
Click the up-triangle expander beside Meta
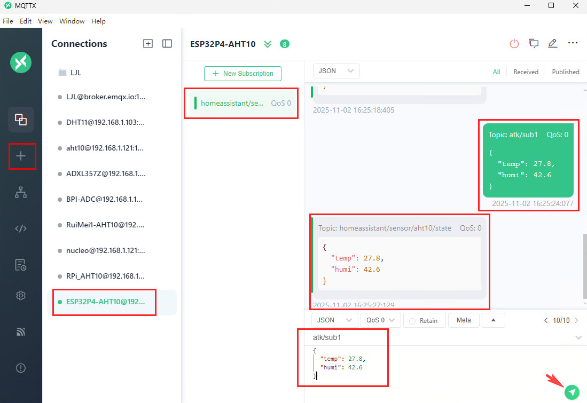tap(494, 320)
